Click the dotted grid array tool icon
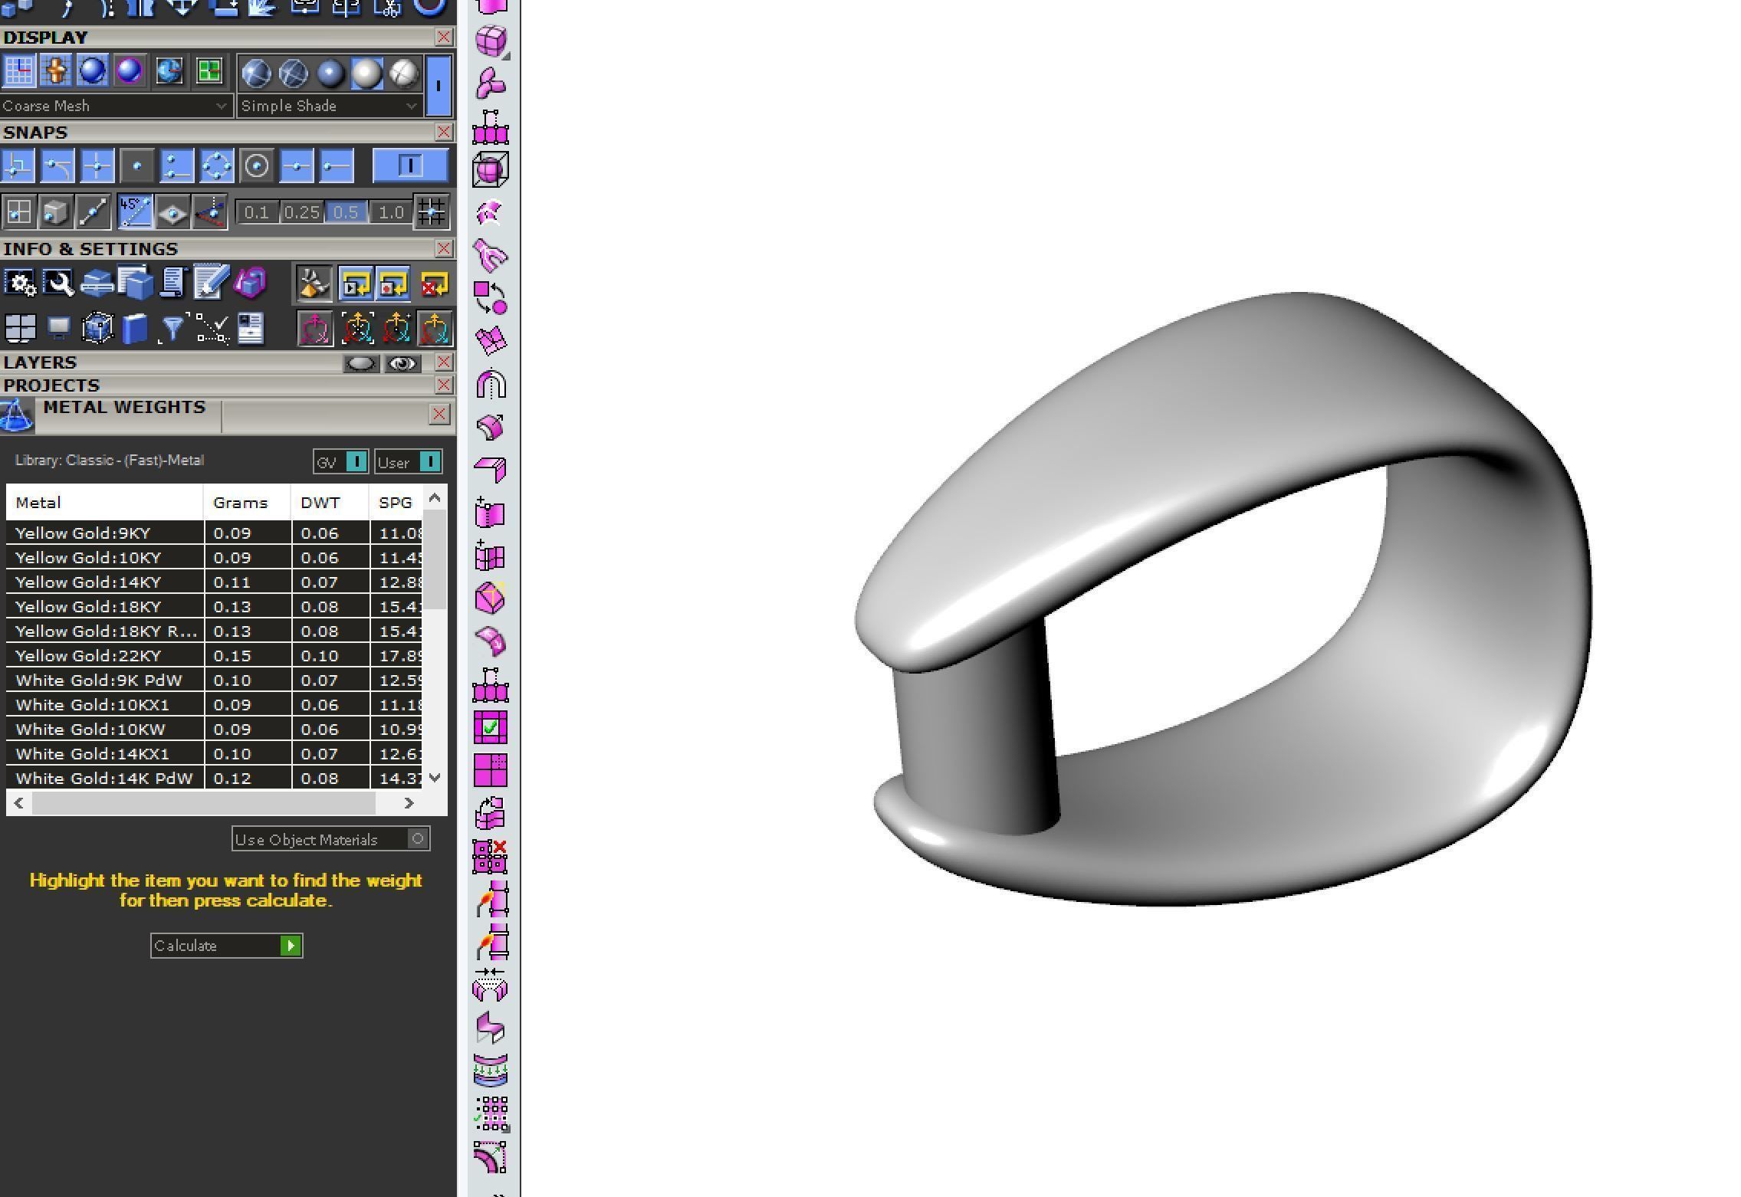The width and height of the screenshot is (1741, 1197). pyautogui.click(x=492, y=1113)
